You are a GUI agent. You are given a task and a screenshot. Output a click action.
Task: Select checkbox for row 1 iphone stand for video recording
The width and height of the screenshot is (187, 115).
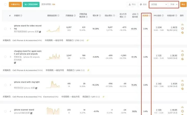(5, 29)
